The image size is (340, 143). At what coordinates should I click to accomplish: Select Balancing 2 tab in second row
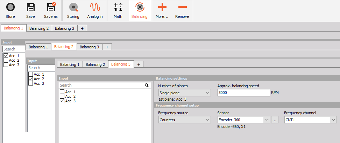(64, 47)
